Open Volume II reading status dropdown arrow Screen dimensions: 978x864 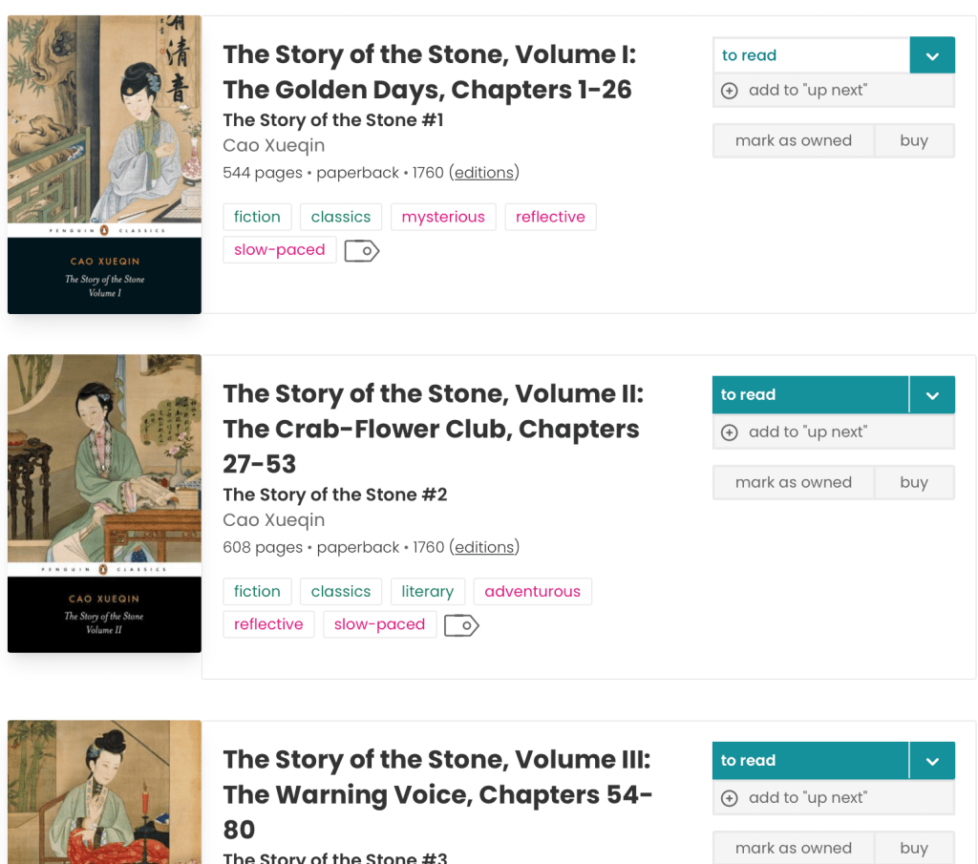932,395
